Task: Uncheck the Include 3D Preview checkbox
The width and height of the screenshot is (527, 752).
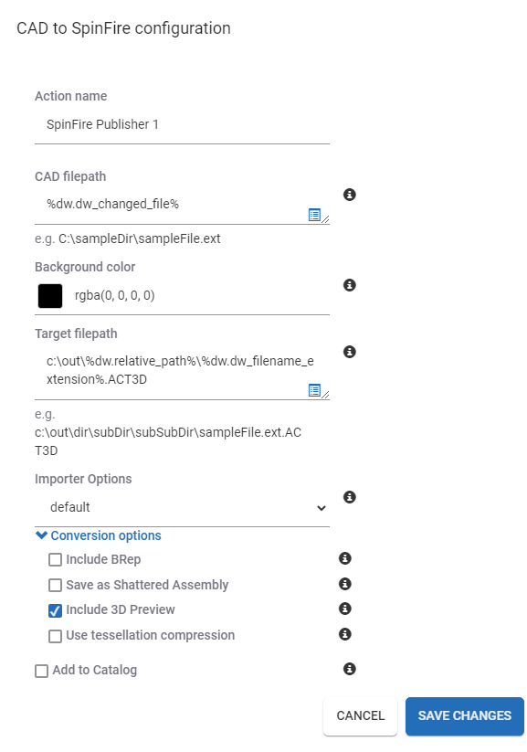Action: [x=55, y=610]
